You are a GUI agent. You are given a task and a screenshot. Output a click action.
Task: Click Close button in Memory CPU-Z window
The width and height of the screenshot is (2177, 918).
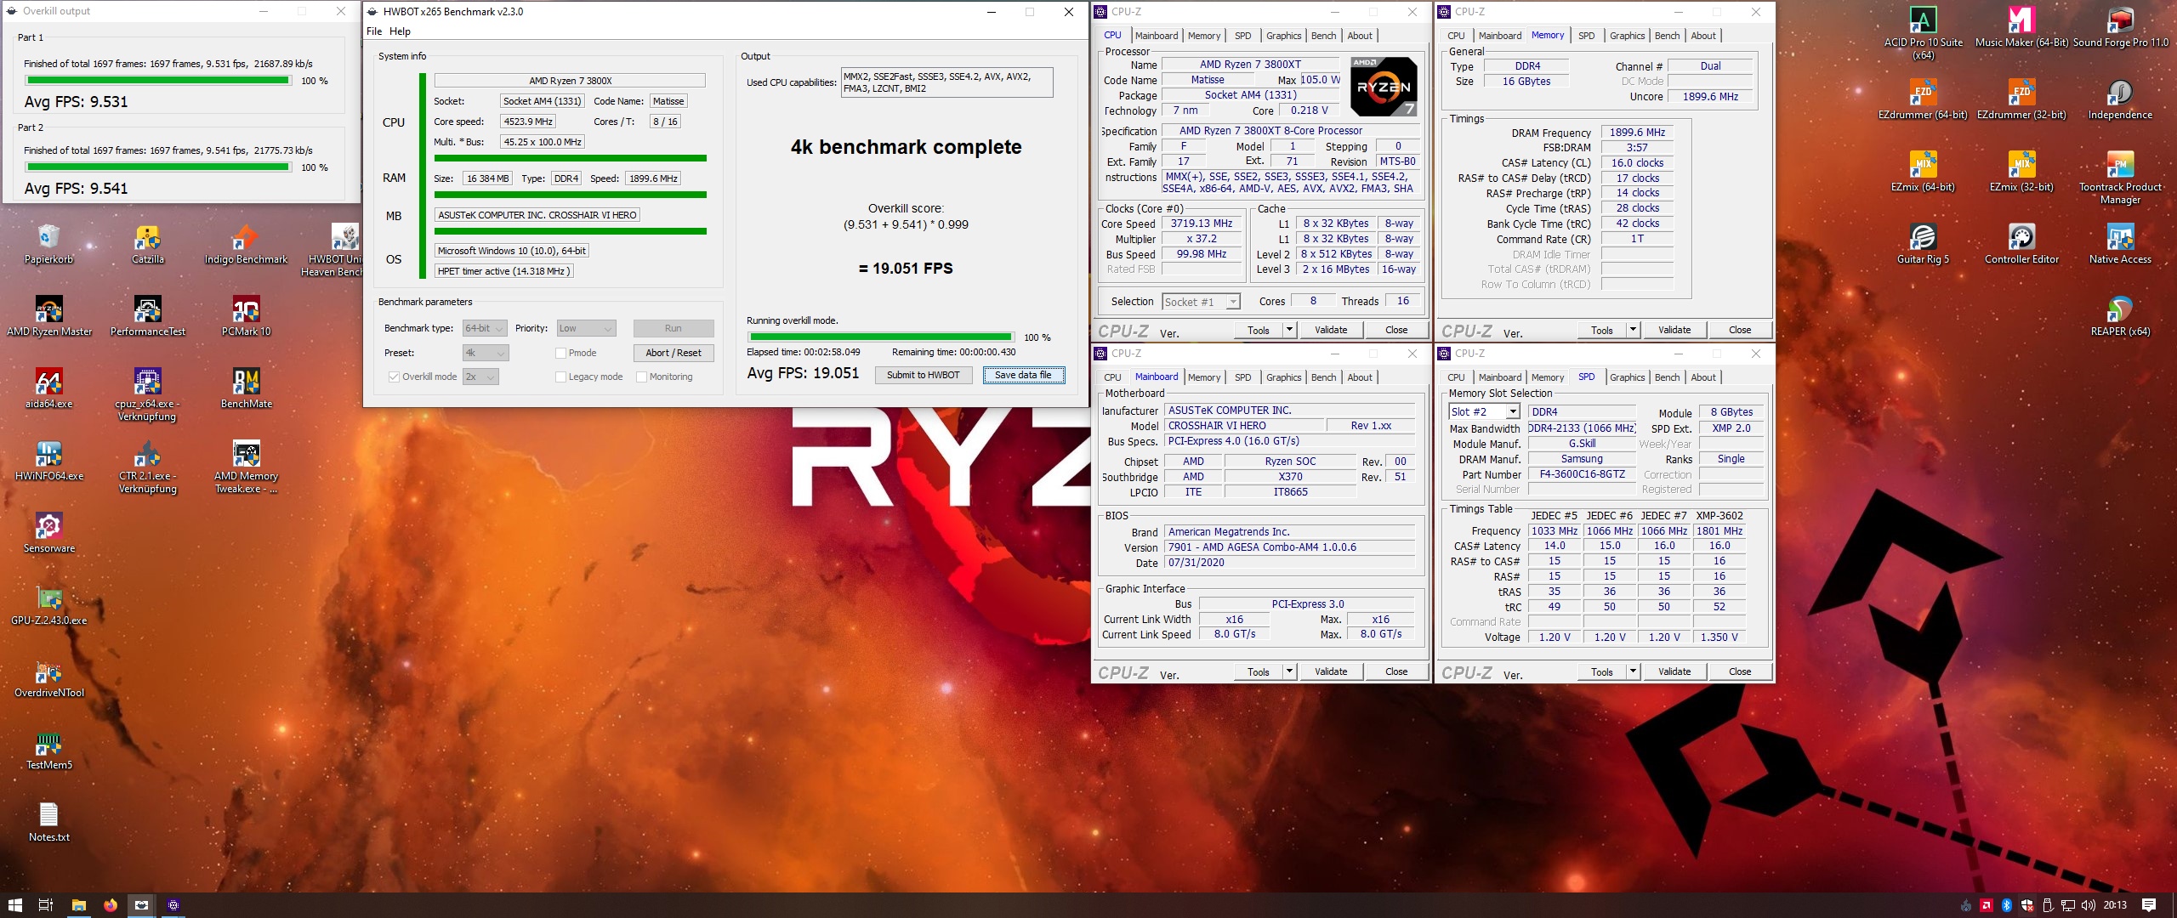click(x=1739, y=330)
